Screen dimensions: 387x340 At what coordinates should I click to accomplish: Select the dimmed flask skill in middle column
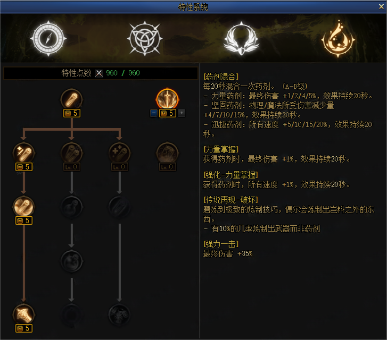(x=71, y=207)
